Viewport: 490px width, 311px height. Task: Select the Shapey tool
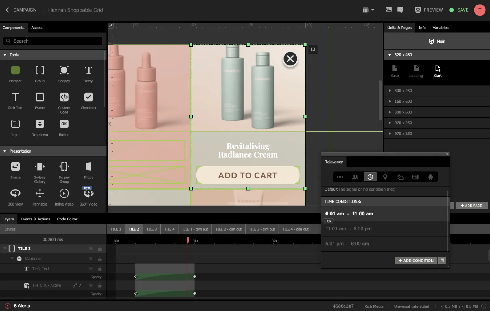tap(64, 74)
